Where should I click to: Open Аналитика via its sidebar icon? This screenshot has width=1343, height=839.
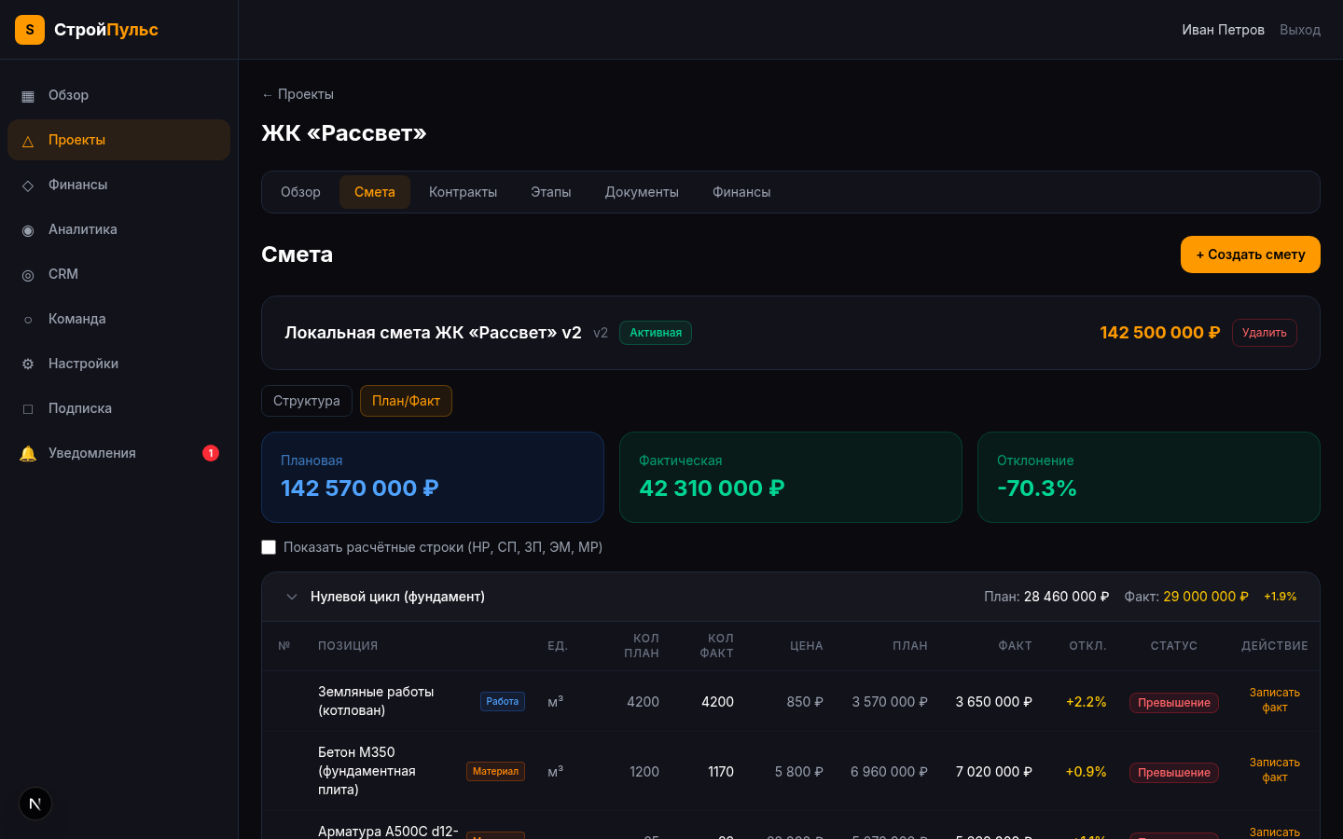28,230
